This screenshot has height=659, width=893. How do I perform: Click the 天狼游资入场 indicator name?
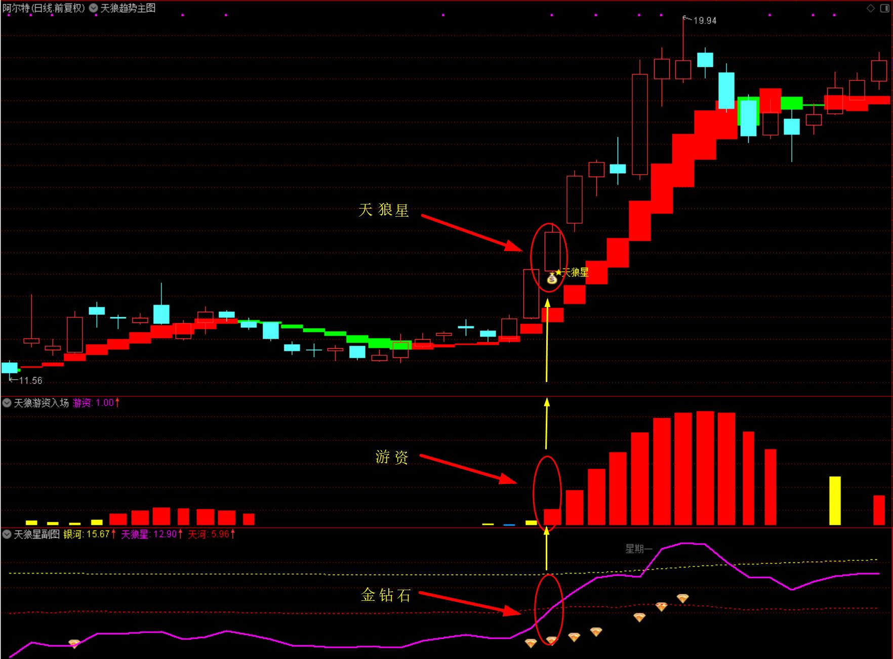[x=41, y=403]
